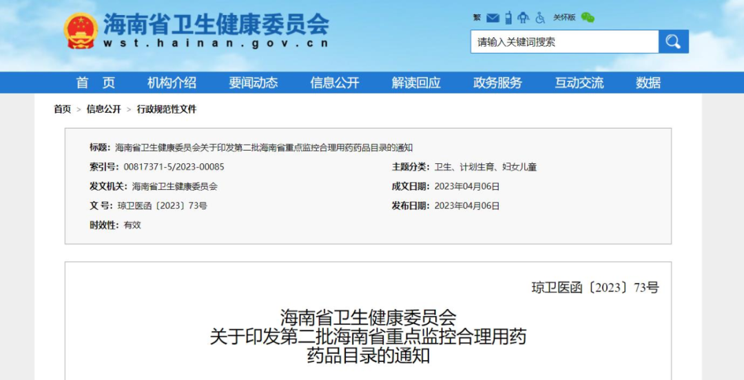Open the 数据 menu

(648, 83)
